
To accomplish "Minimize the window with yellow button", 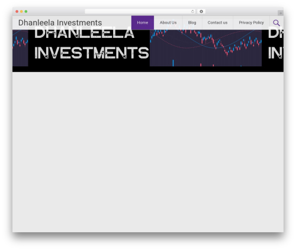I will click(x=21, y=12).
